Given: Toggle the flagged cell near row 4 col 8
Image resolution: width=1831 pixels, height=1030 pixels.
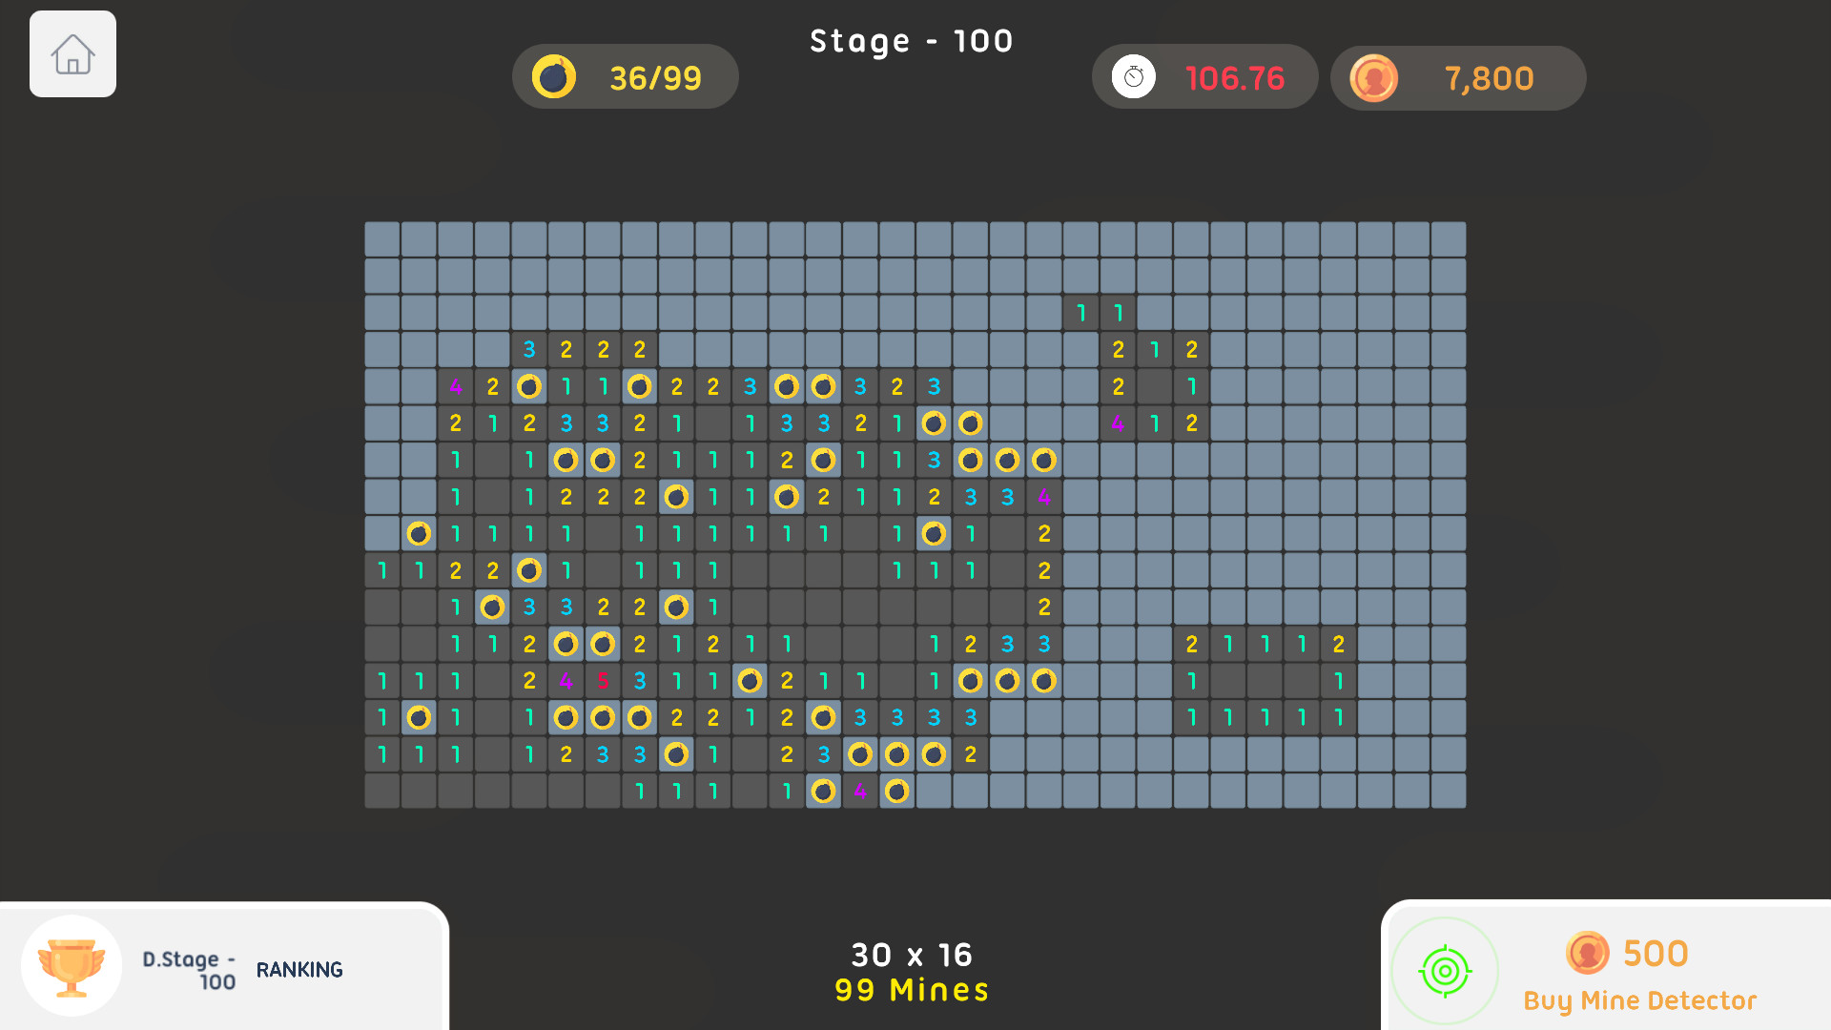Looking at the screenshot, I should (640, 386).
